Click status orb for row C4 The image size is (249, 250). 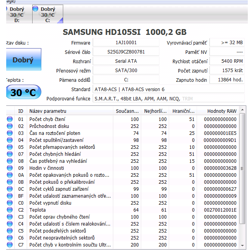pyautogui.click(x=10, y=224)
